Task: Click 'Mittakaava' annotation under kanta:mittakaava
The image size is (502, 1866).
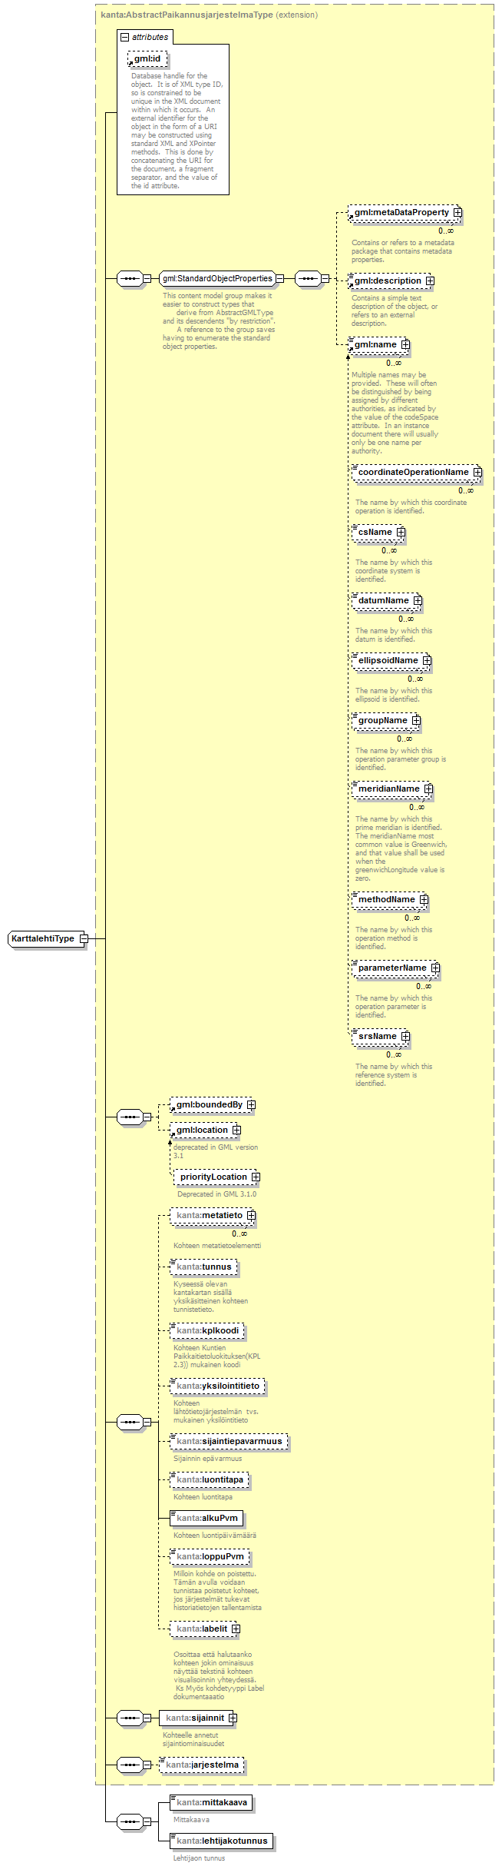Action: [191, 1820]
